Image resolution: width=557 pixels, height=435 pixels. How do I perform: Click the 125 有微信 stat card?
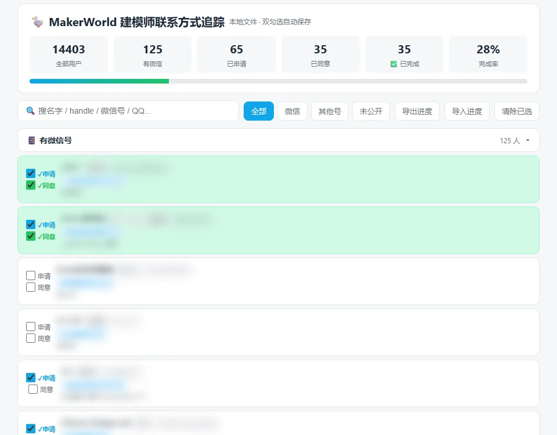[153, 55]
